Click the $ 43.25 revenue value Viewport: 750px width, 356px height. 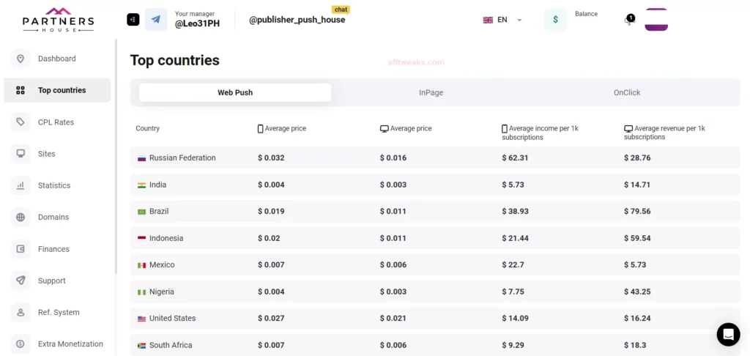point(637,292)
